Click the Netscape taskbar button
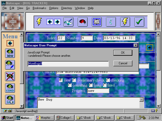162x121 pixels. click(25, 118)
